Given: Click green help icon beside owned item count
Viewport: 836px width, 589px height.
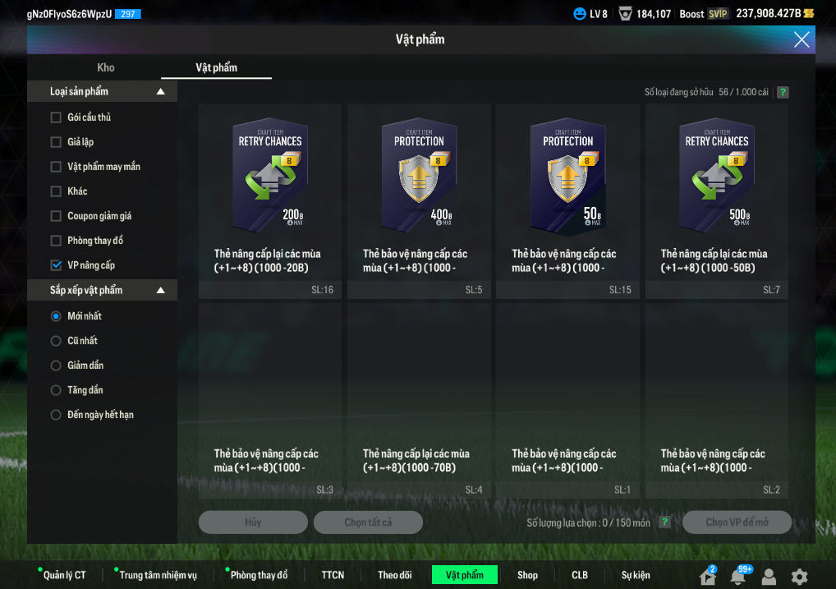Looking at the screenshot, I should pyautogui.click(x=783, y=92).
